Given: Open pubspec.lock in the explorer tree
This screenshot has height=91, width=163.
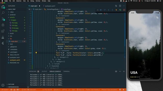Looking at the screenshot, I should pos(15,57).
